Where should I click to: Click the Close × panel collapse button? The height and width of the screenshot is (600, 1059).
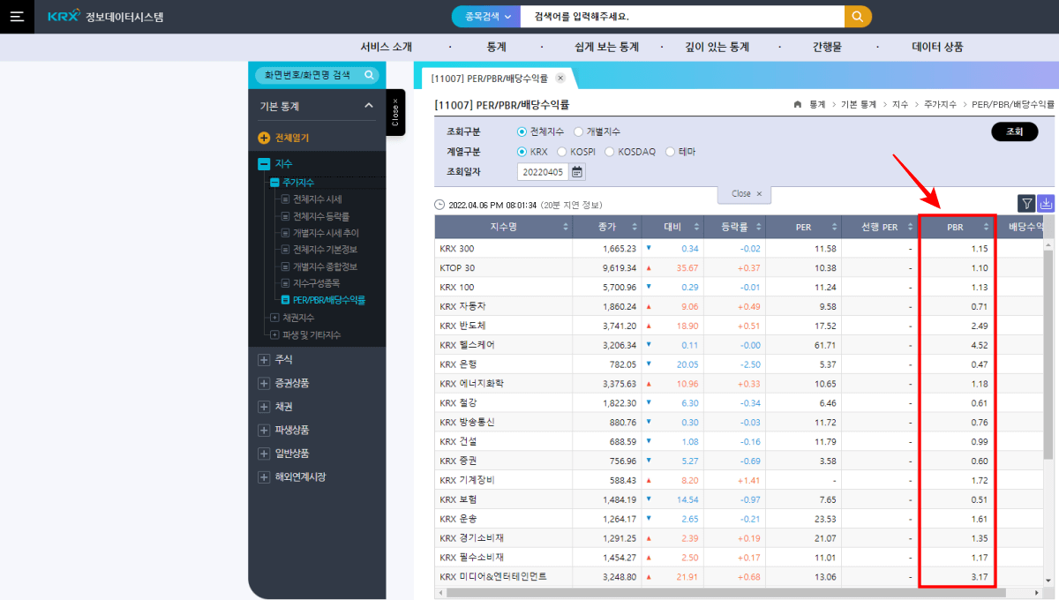747,193
